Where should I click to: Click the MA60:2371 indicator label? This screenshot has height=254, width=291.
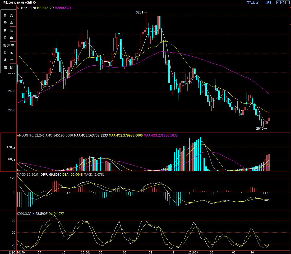[63, 8]
